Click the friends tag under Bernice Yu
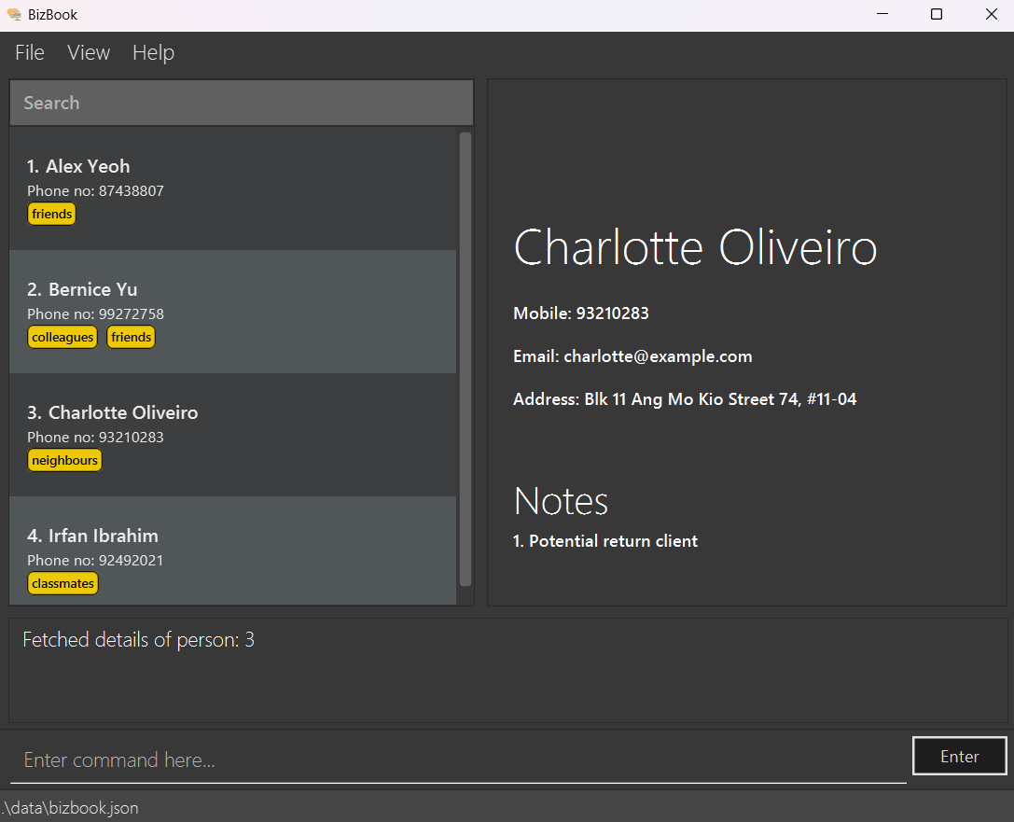 [x=132, y=337]
